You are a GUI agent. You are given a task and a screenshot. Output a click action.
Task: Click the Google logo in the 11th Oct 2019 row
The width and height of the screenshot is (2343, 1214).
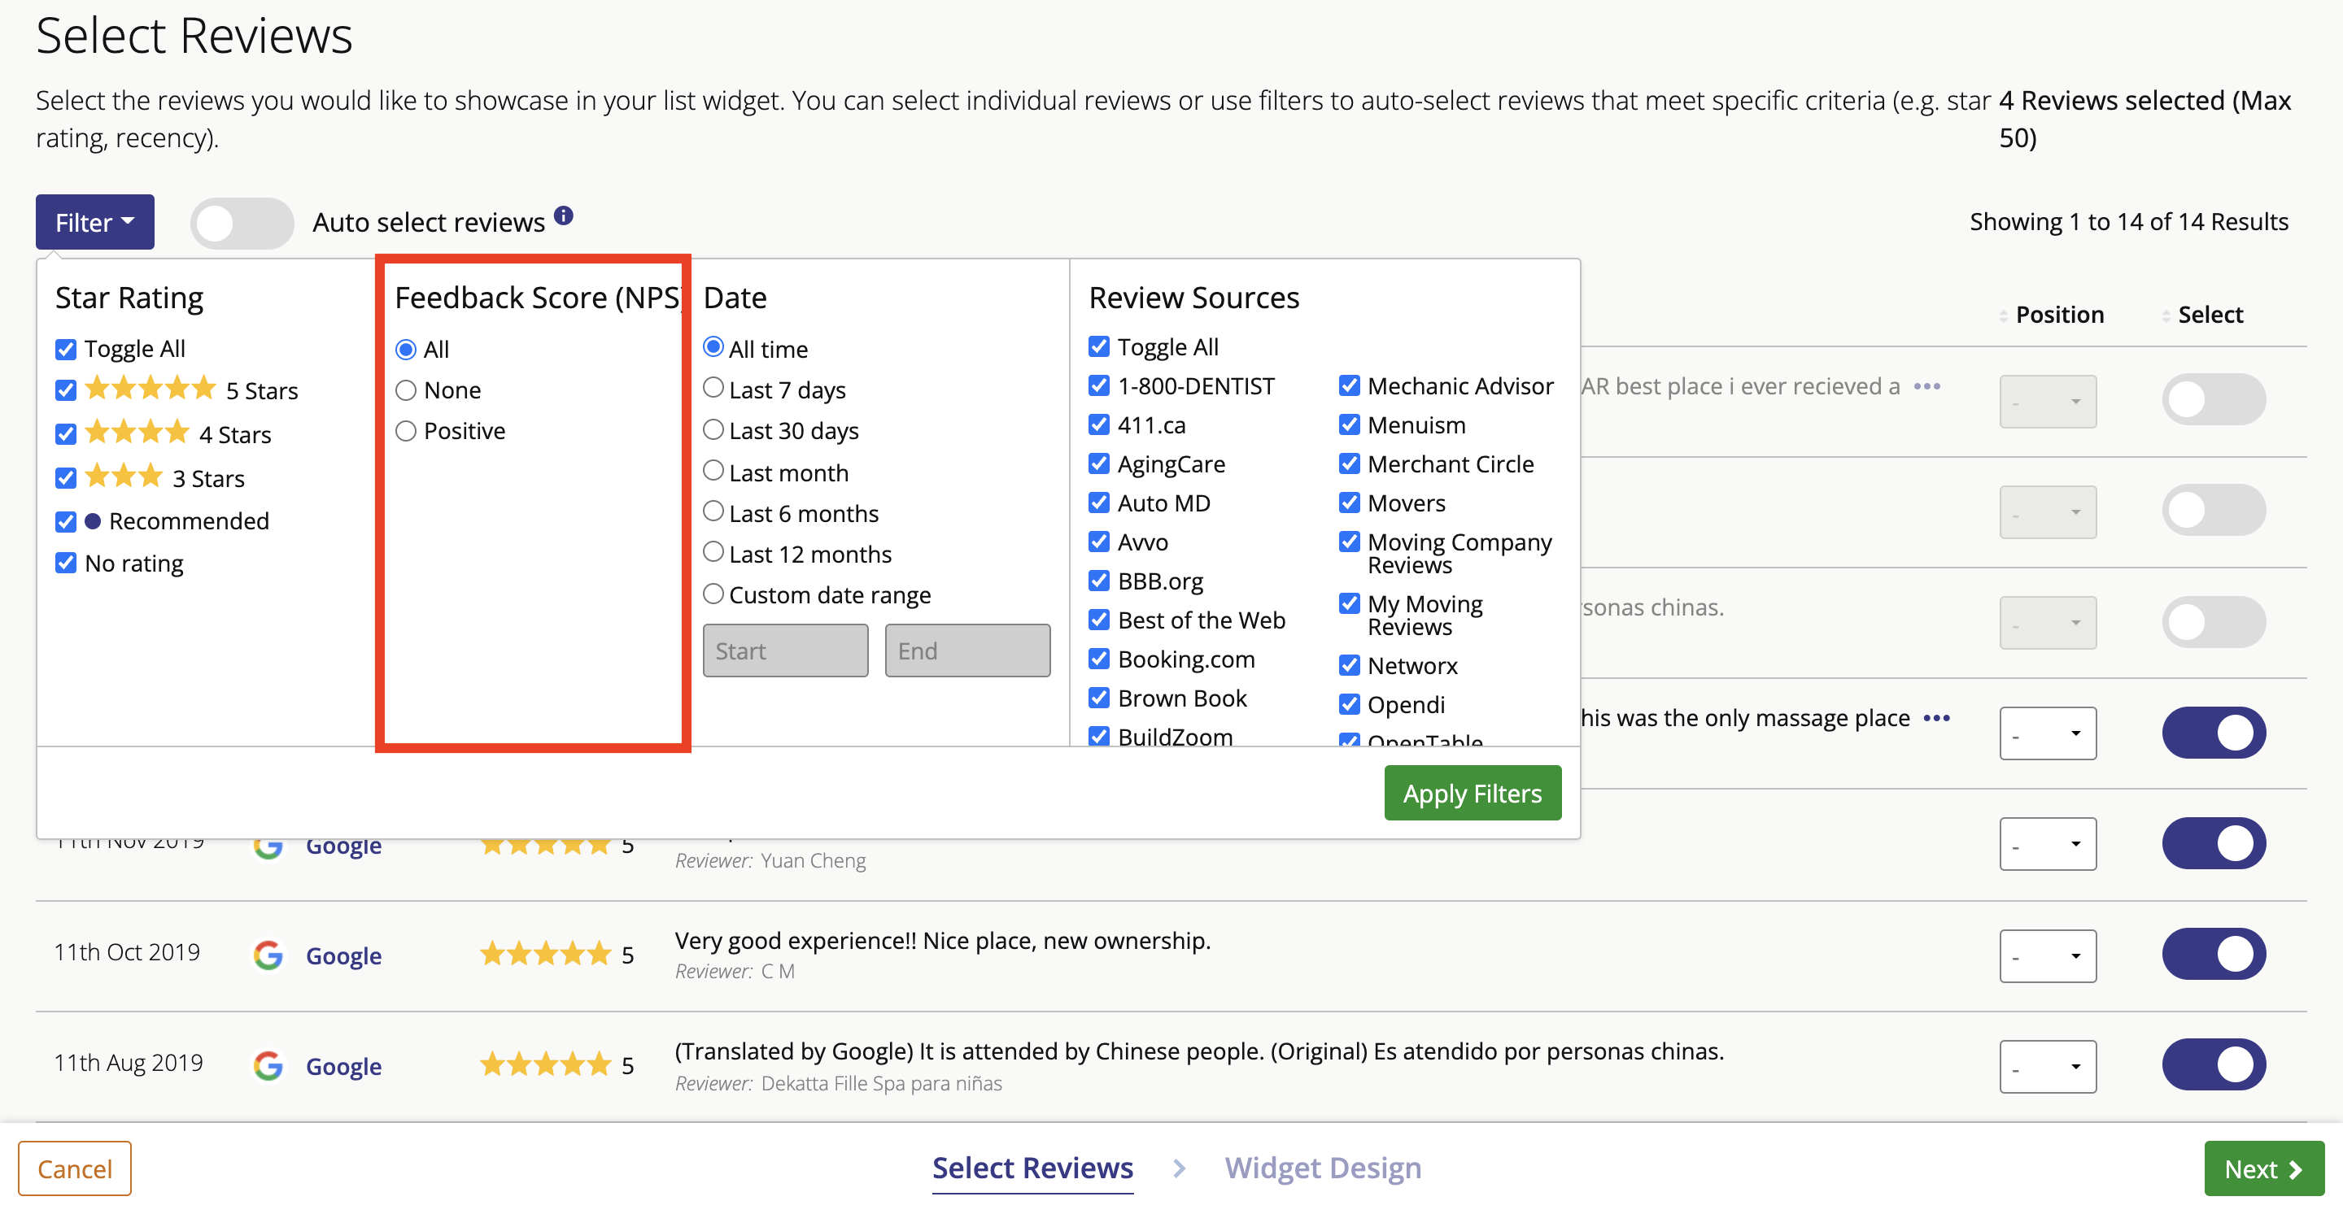tap(268, 955)
